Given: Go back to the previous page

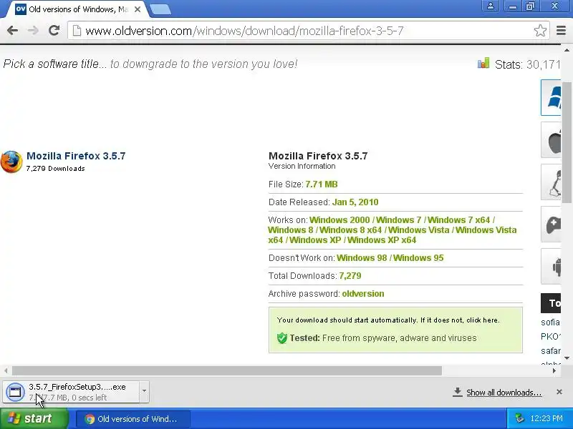Looking at the screenshot, I should coord(12,30).
